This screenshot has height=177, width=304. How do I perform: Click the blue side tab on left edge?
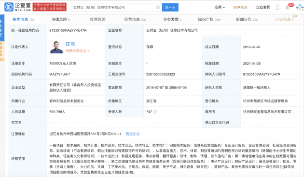click(2, 27)
